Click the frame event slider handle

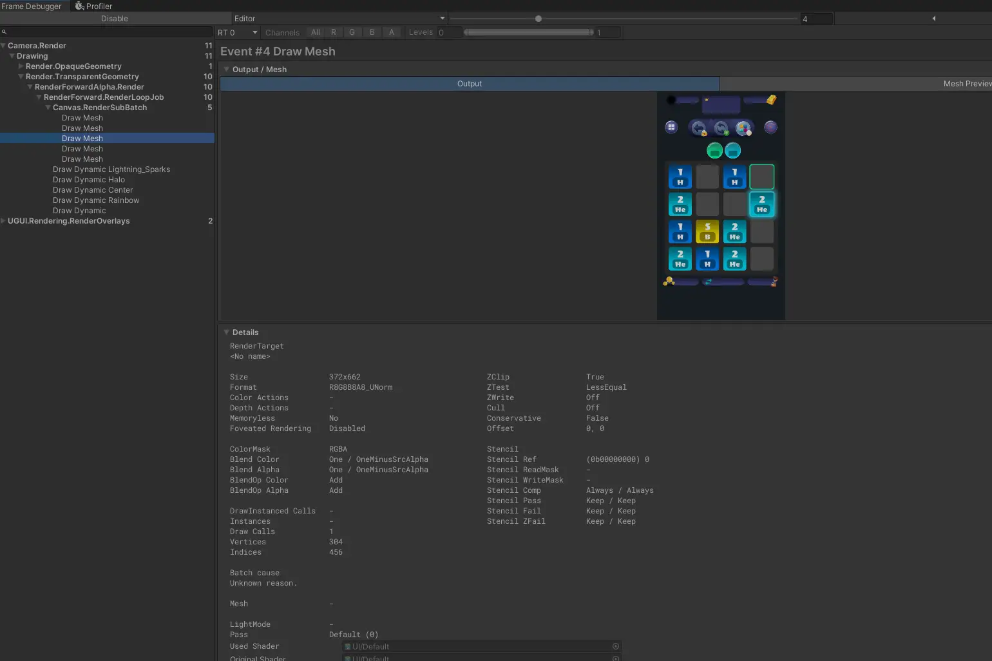[x=539, y=19]
